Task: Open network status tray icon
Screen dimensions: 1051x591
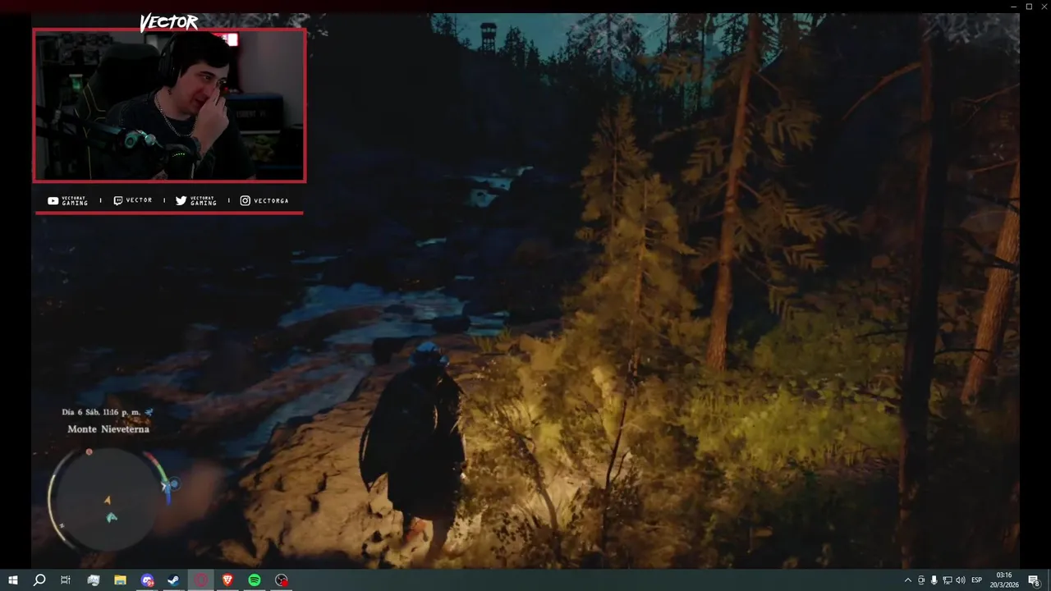Action: (948, 580)
